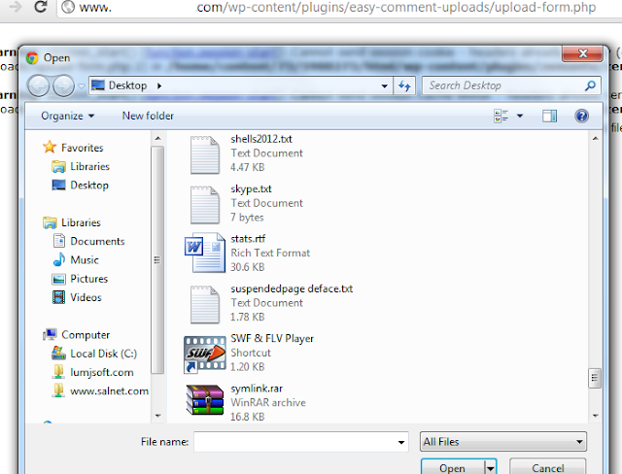
Task: Click the Pictures library icon
Action: (x=58, y=279)
